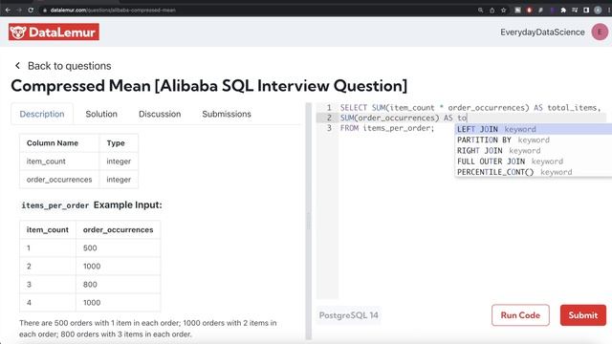Viewport: 612px width, 344px height.
Task: Open the browser three-dot menu
Action: 609,11
